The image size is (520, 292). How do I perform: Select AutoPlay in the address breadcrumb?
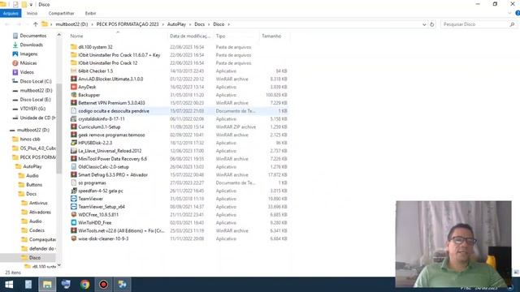[x=176, y=24]
